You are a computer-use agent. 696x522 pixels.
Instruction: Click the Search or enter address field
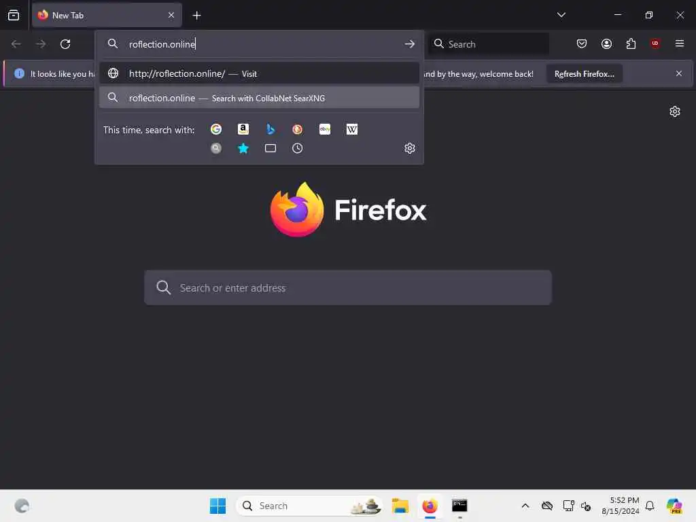tap(348, 288)
